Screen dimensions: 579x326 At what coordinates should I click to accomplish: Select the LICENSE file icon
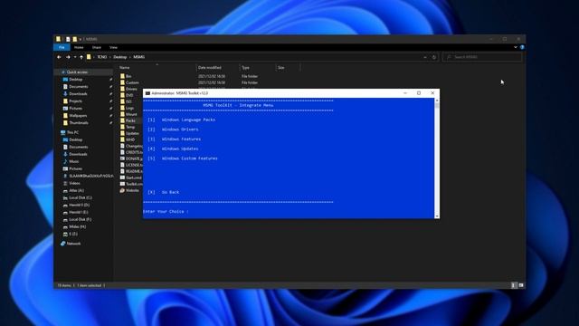point(122,165)
